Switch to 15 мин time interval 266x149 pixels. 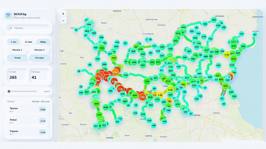(28, 42)
